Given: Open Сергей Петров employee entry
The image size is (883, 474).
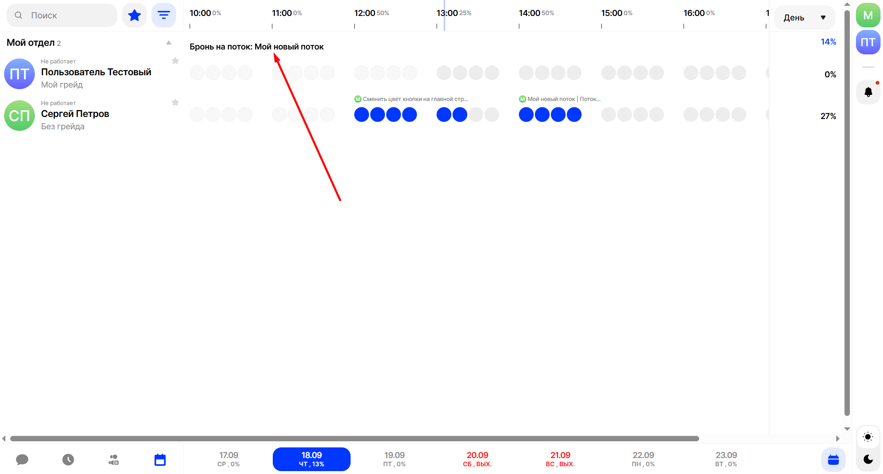Looking at the screenshot, I should point(75,114).
